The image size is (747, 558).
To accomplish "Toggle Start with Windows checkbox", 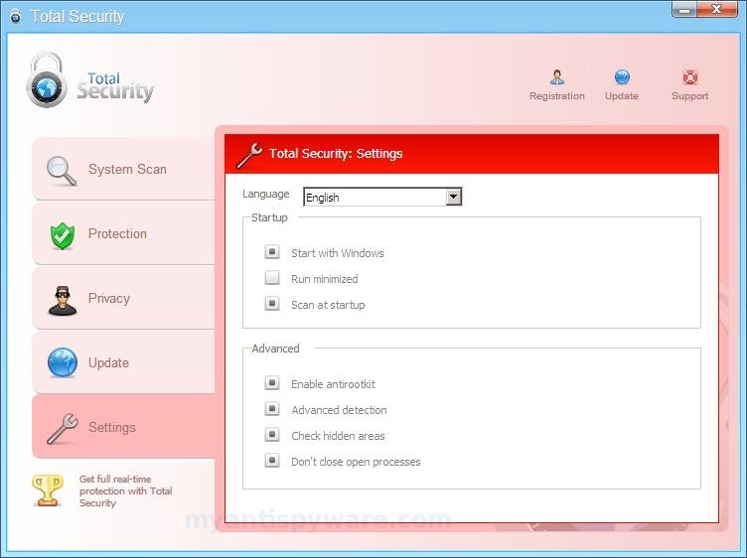I will 272,251.
